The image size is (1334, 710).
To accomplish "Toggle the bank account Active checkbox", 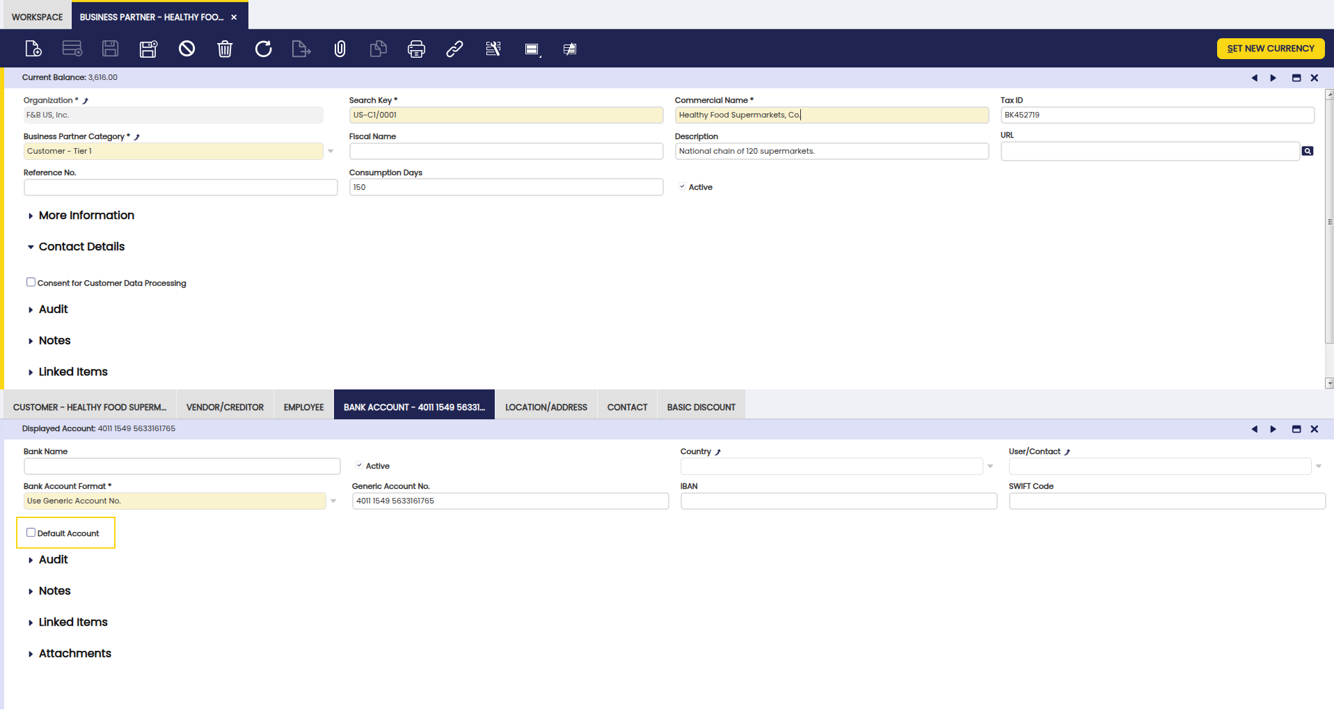I will tap(359, 465).
